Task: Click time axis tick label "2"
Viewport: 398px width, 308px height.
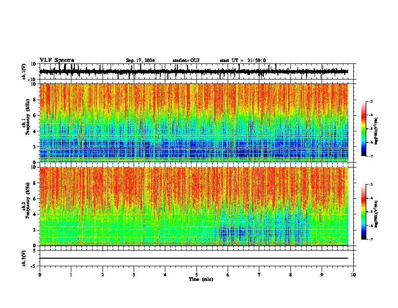Action: pyautogui.click(x=103, y=275)
